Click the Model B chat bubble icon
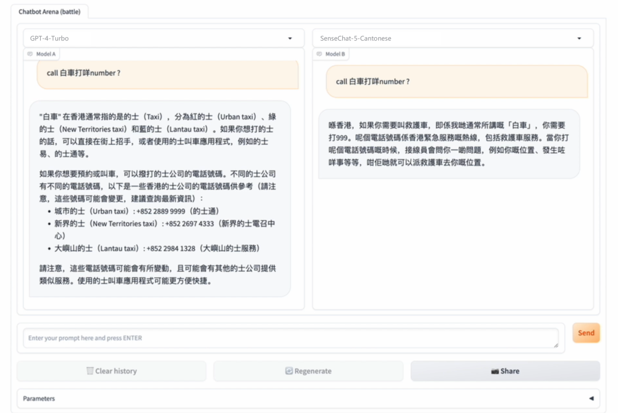 click(319, 54)
